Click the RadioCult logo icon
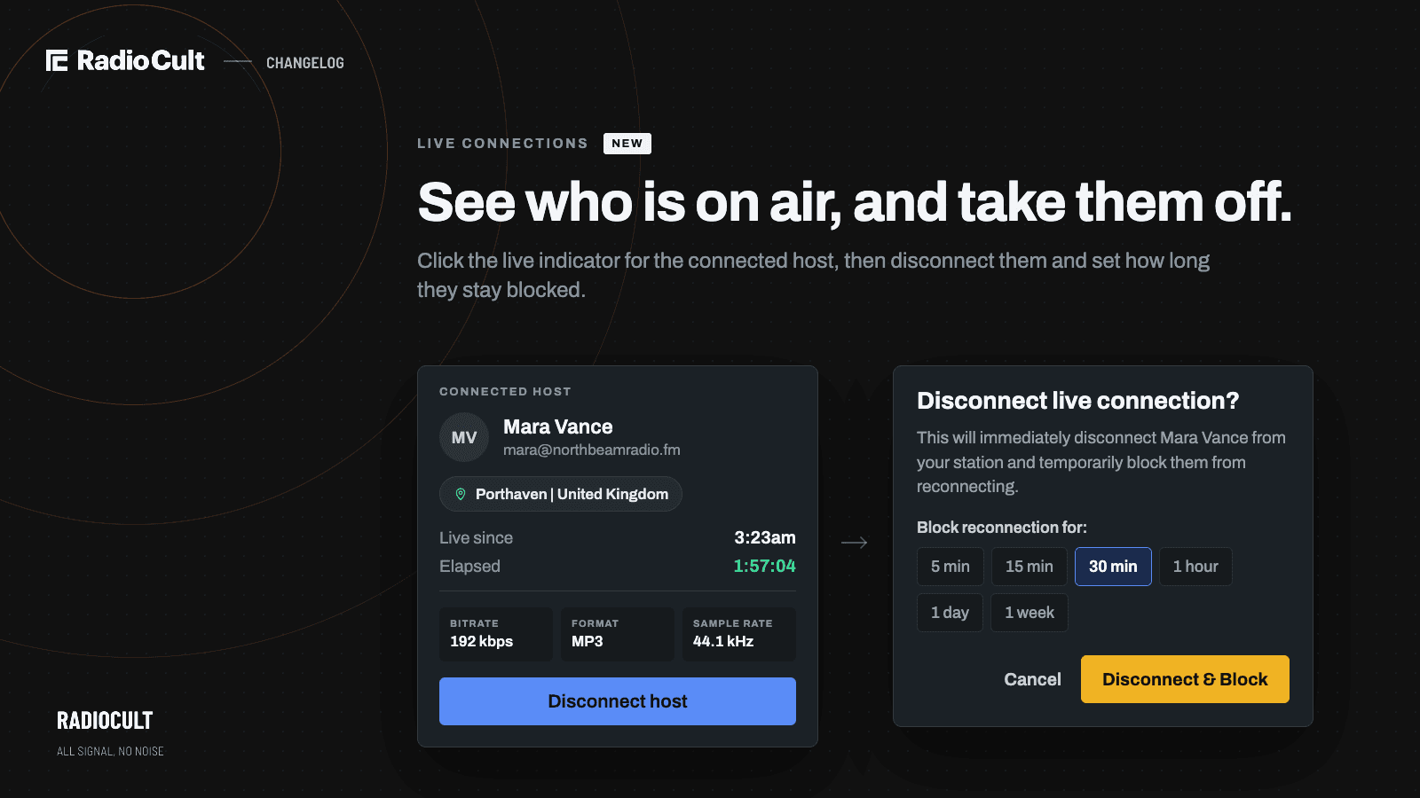The width and height of the screenshot is (1420, 798). coord(57,60)
